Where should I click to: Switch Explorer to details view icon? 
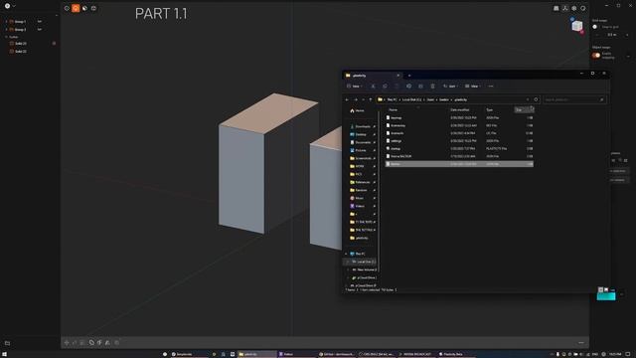click(x=600, y=289)
